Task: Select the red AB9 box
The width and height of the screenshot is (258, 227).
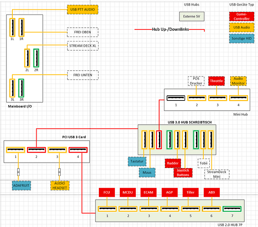Action: (x=212, y=192)
